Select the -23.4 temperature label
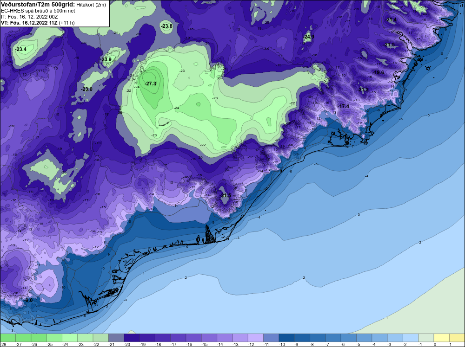Screen dimensions: 465x347 pyautogui.click(x=21, y=49)
